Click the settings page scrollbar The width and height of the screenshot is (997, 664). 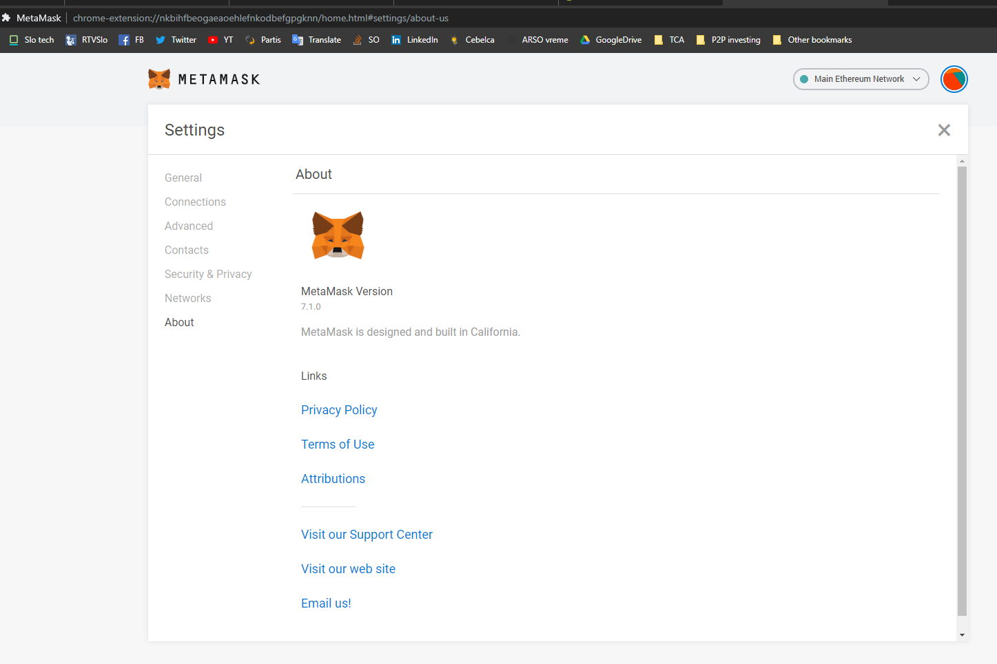[x=962, y=396]
